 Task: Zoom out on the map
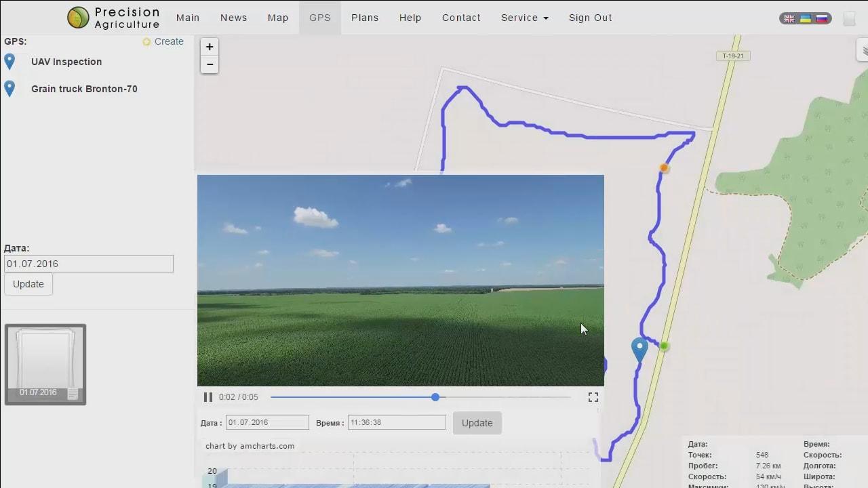click(x=209, y=64)
